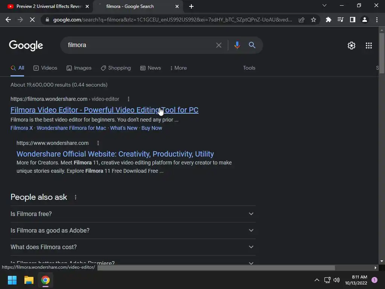Open the tab search chevron

pyautogui.click(x=324, y=5)
